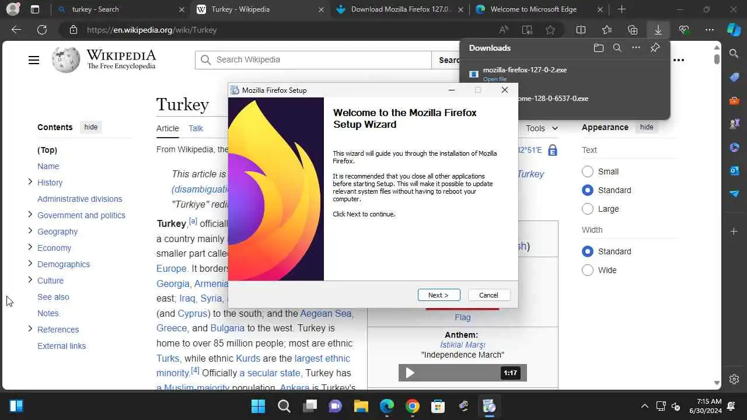This screenshot has height=420, width=747.
Task: Open Split screen icon
Action: [x=581, y=30]
